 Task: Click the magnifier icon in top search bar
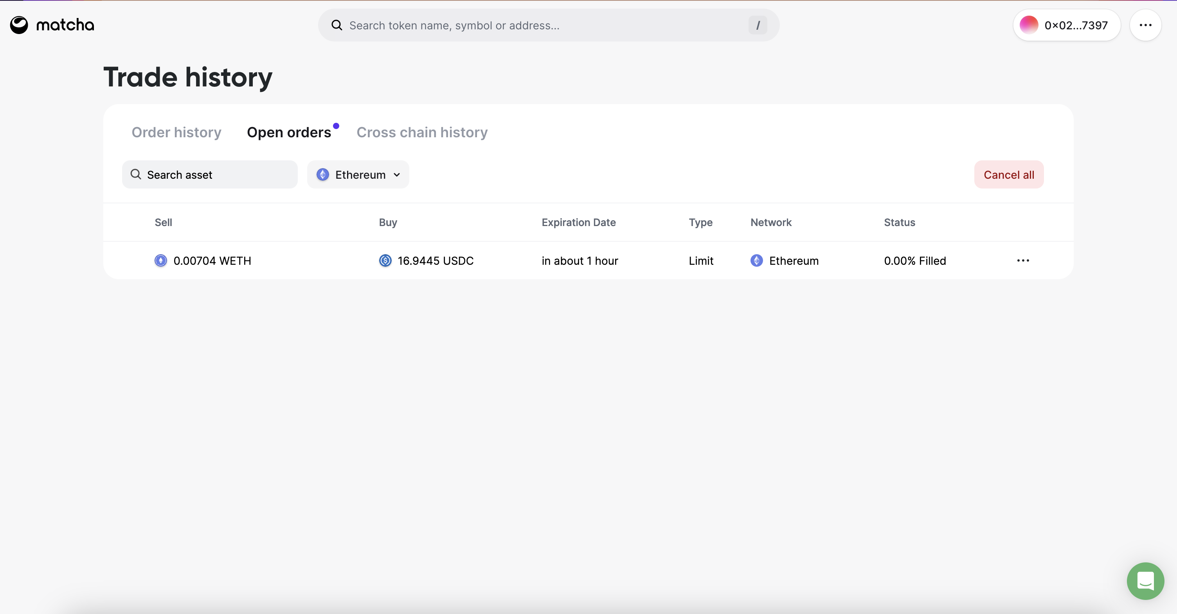(337, 25)
